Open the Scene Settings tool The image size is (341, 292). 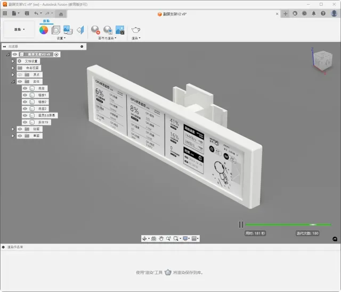pyautogui.click(x=56, y=30)
